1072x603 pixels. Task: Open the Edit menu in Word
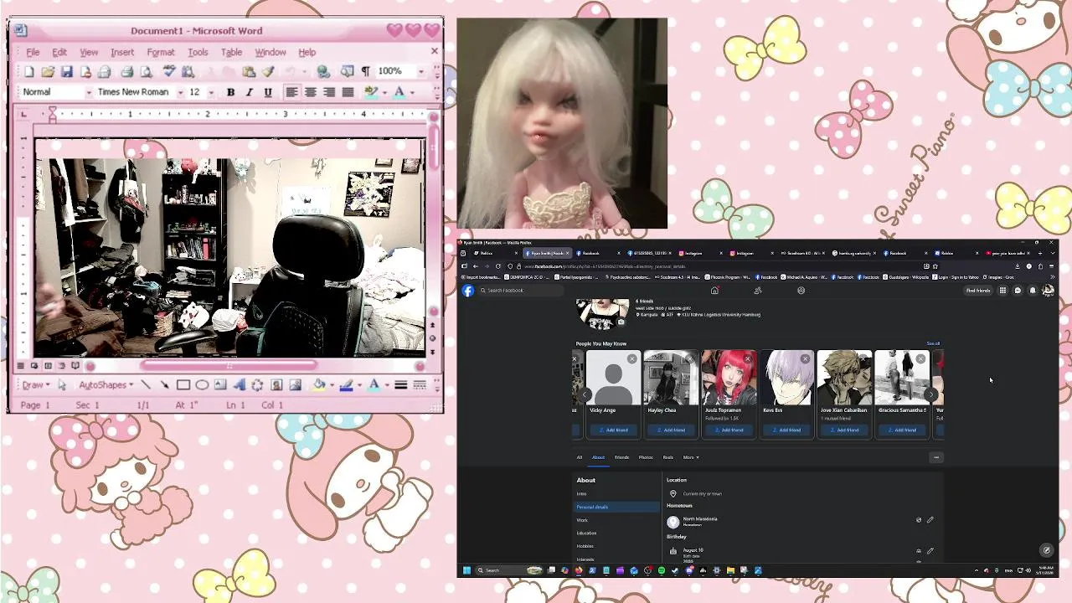click(59, 52)
